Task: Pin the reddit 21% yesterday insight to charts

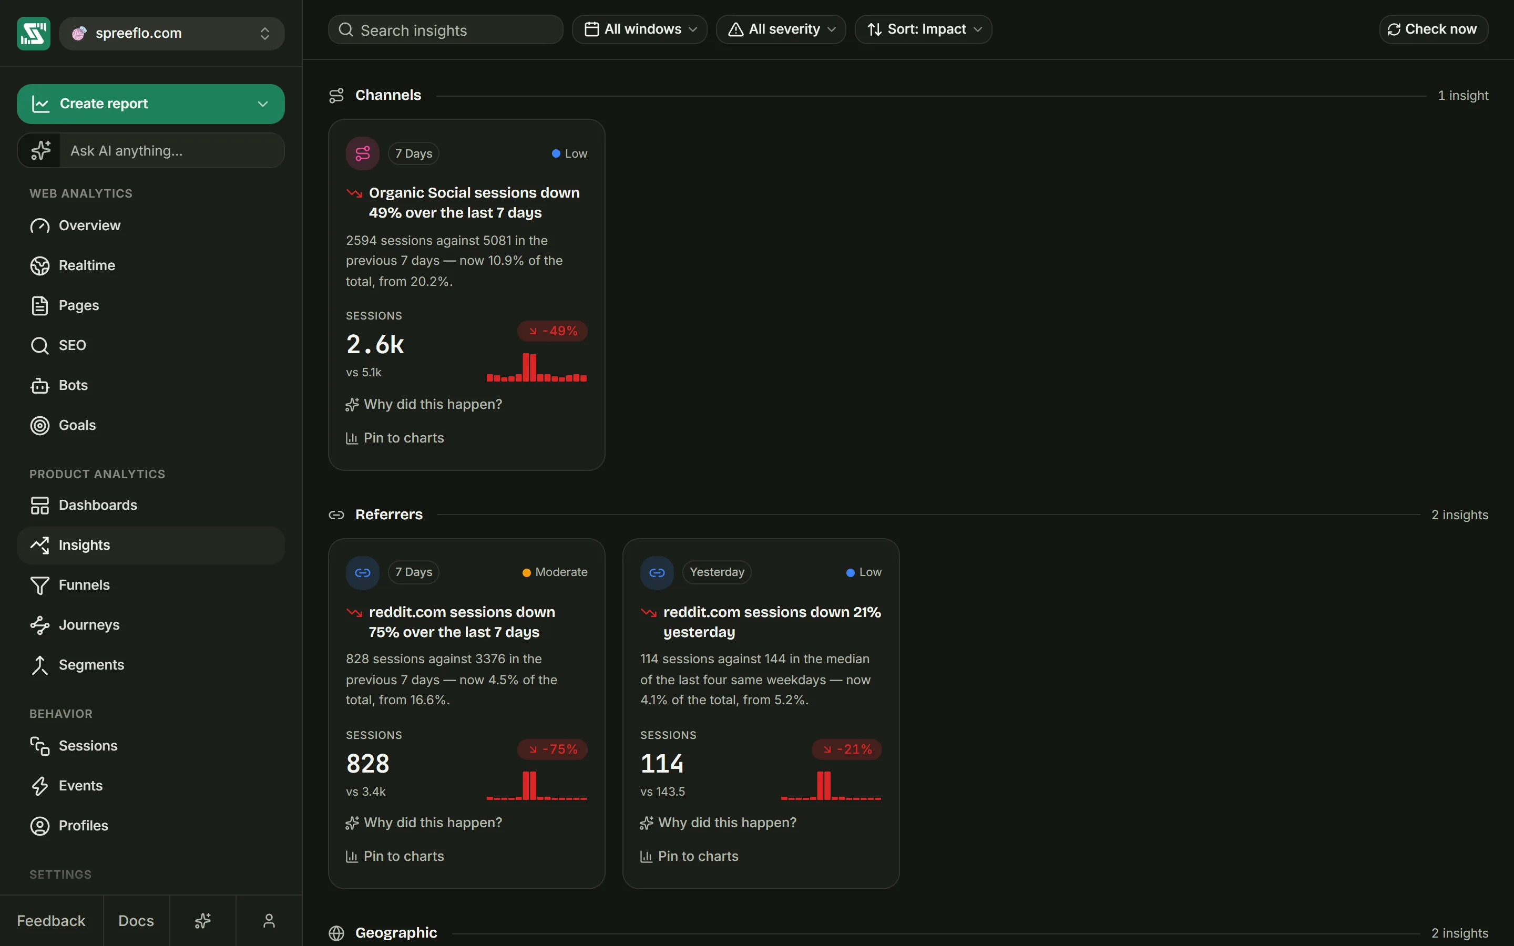Action: coord(689,857)
